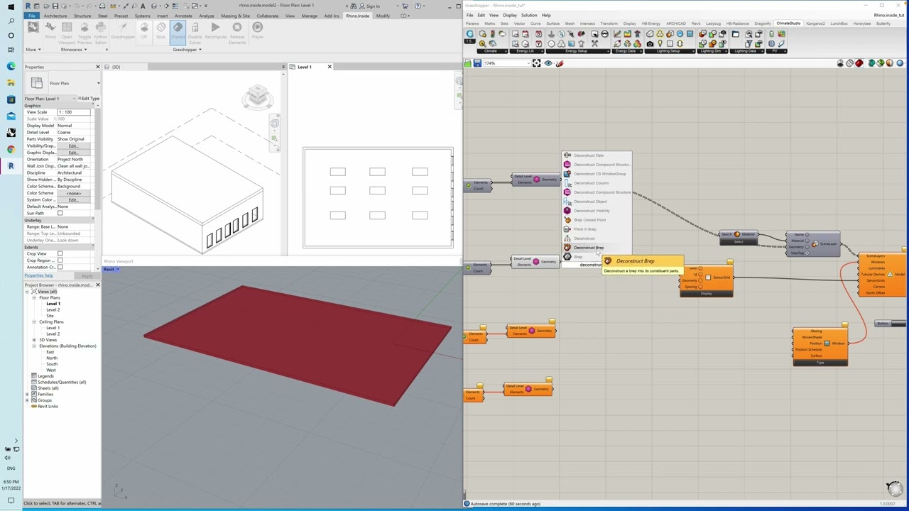
Task: Click the View Scale 1 : 100 field
Action: [x=74, y=112]
